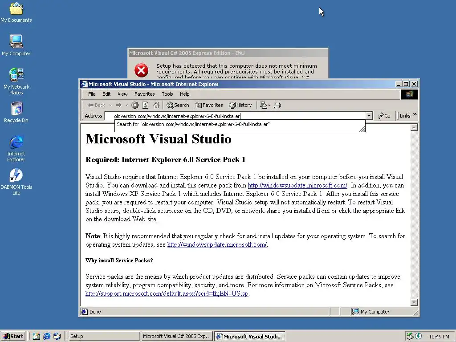
Task: Select DAEMON Tools Lite shortcut
Action: [x=16, y=182]
